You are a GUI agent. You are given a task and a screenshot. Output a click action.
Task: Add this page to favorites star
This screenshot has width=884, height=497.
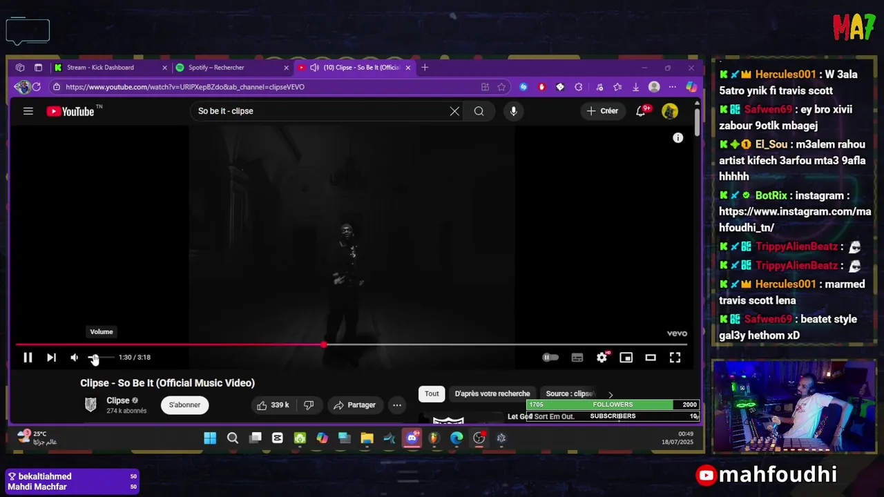coord(501,87)
